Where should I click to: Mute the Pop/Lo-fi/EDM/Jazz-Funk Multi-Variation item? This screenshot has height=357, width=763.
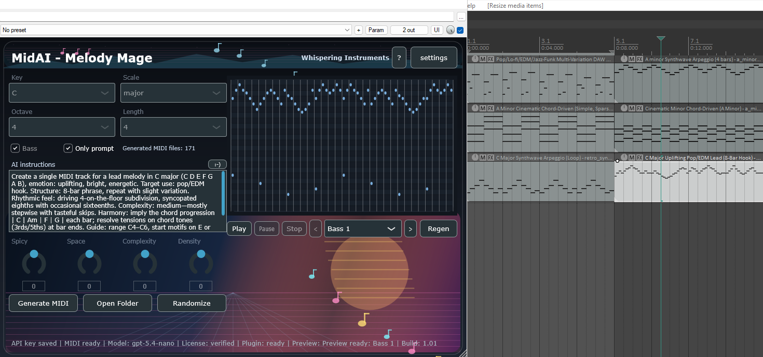[x=483, y=60]
